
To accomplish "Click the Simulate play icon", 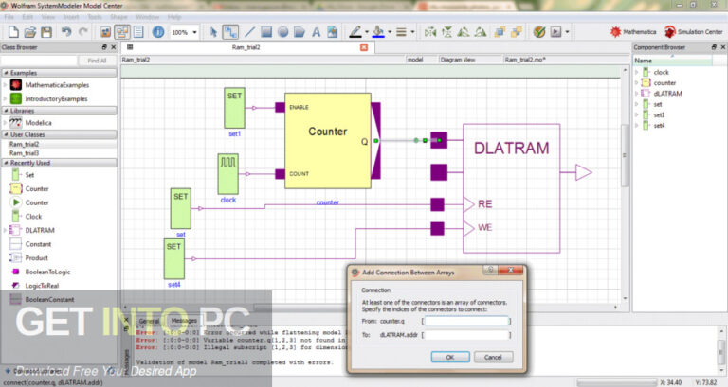I will pos(555,32).
